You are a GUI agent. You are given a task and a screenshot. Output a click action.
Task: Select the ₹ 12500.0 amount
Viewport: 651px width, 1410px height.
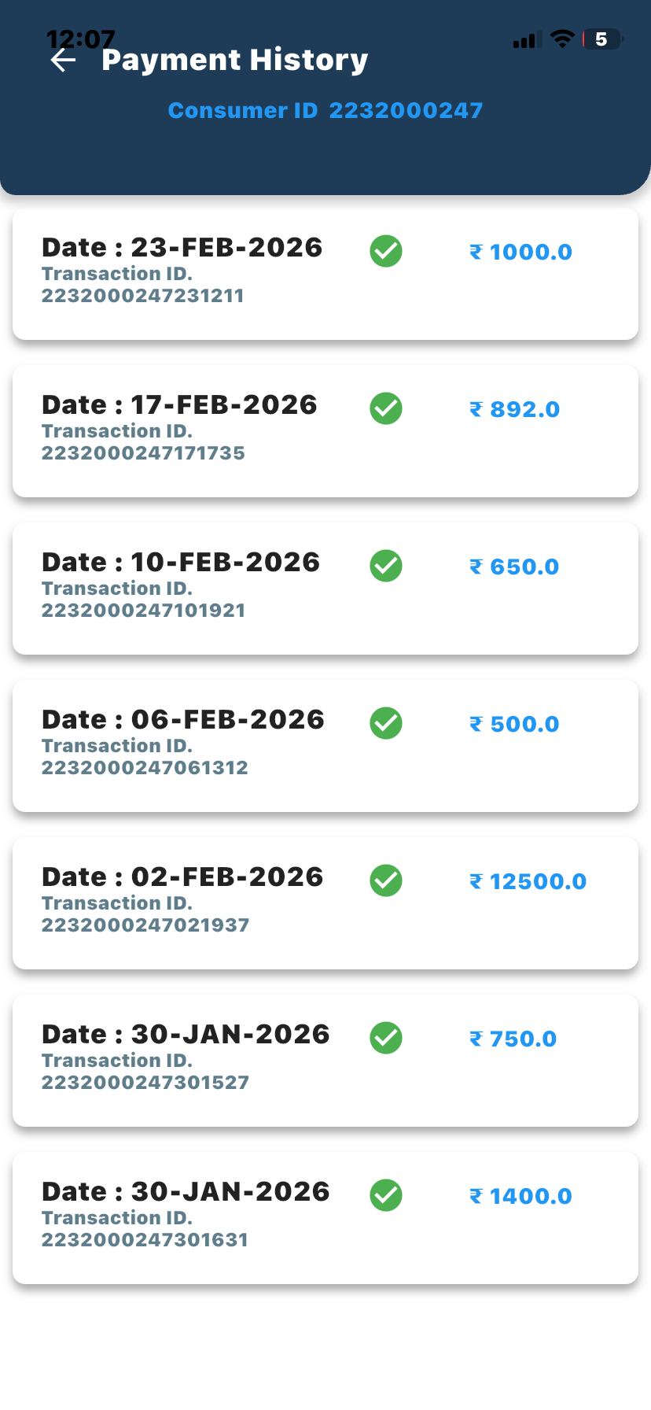pyautogui.click(x=528, y=881)
